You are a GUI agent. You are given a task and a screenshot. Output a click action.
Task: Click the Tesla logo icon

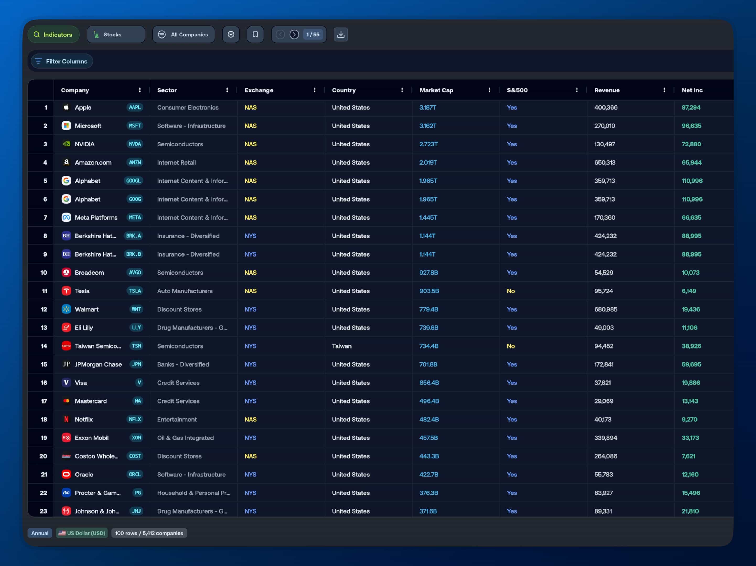click(x=66, y=291)
